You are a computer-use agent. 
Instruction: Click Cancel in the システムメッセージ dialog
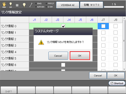coord(58,56)
